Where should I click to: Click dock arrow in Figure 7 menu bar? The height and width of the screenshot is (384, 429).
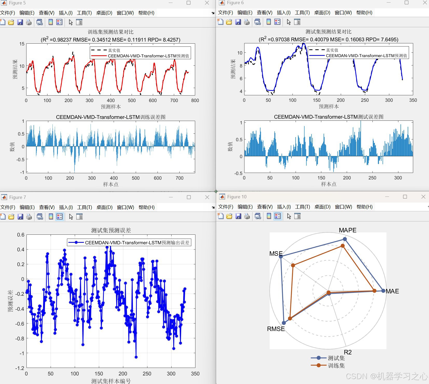pyautogui.click(x=213, y=207)
